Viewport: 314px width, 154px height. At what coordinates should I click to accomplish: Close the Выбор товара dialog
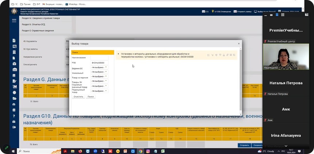click(x=239, y=43)
